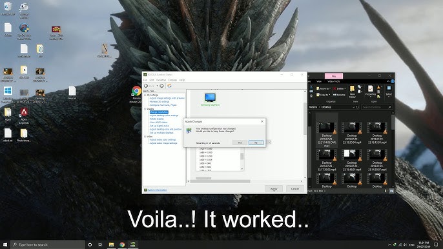Viewport: 443px width, 249px height.
Task: Click File Explorer help question icon
Action: point(393,81)
